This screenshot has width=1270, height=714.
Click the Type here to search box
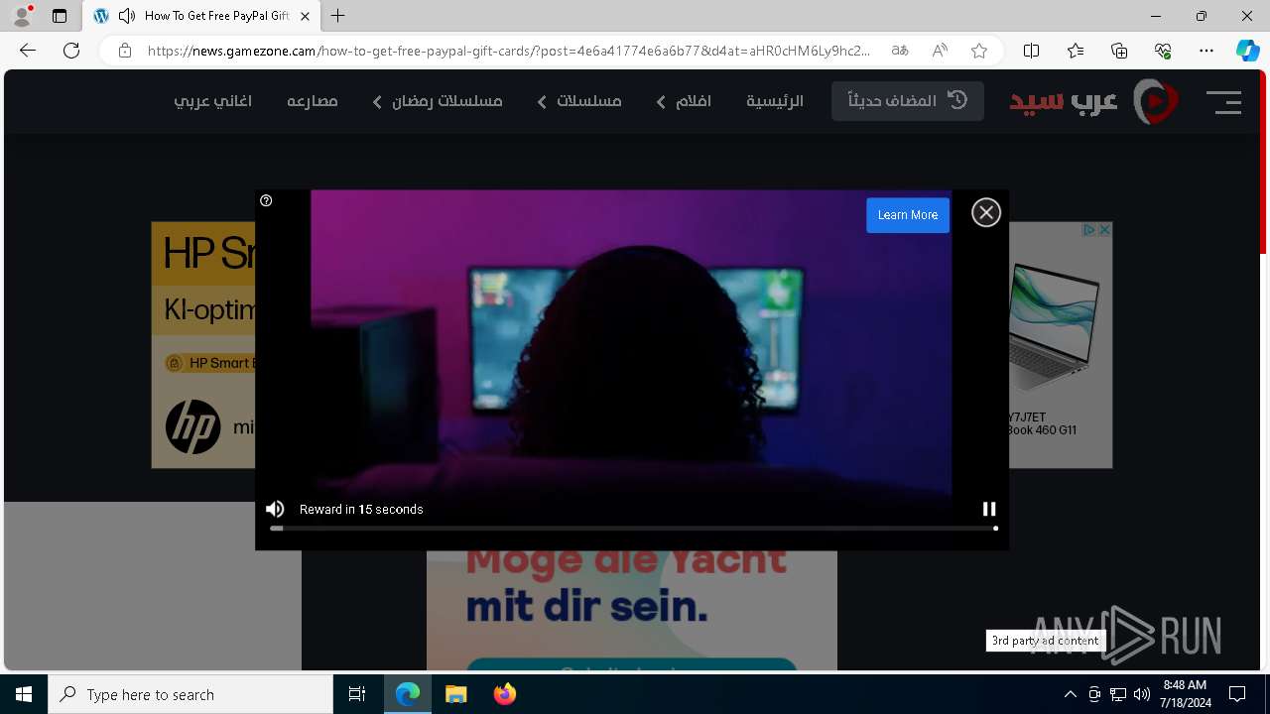(190, 694)
